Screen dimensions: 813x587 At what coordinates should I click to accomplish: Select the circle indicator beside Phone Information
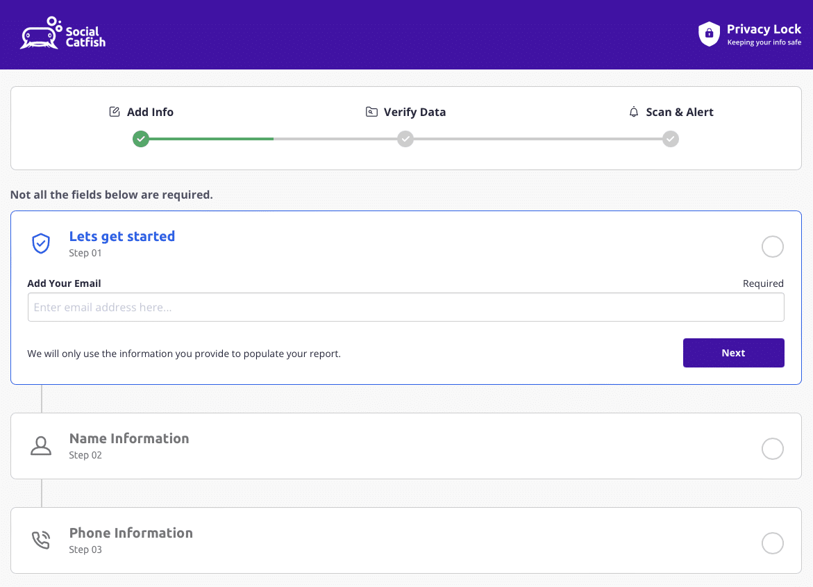tap(772, 543)
